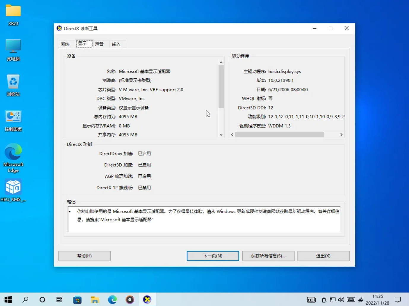Open the Windows Start menu
The height and width of the screenshot is (306, 409).
pos(8,299)
